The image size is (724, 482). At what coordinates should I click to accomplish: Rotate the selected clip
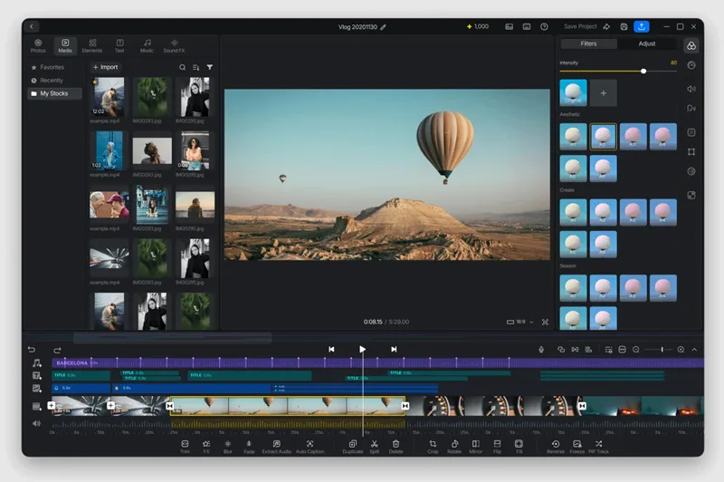(454, 447)
